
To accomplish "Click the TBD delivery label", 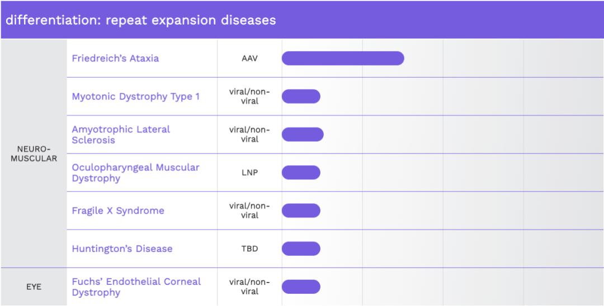I will [249, 248].
